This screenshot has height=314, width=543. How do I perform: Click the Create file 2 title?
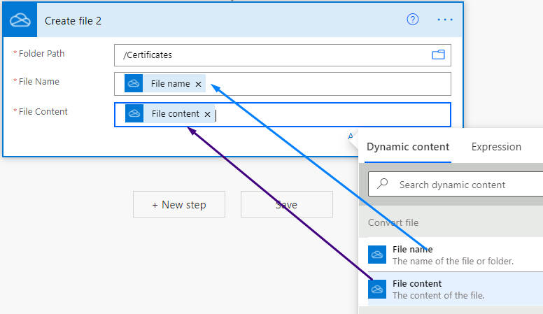click(73, 21)
